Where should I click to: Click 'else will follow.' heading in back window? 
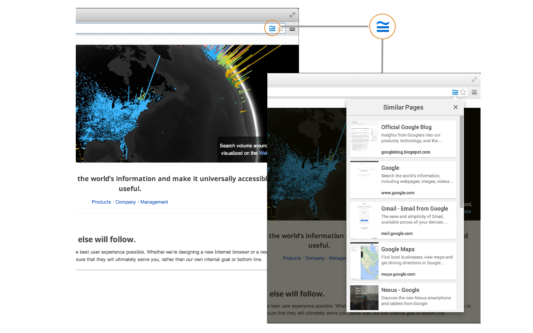[107, 240]
